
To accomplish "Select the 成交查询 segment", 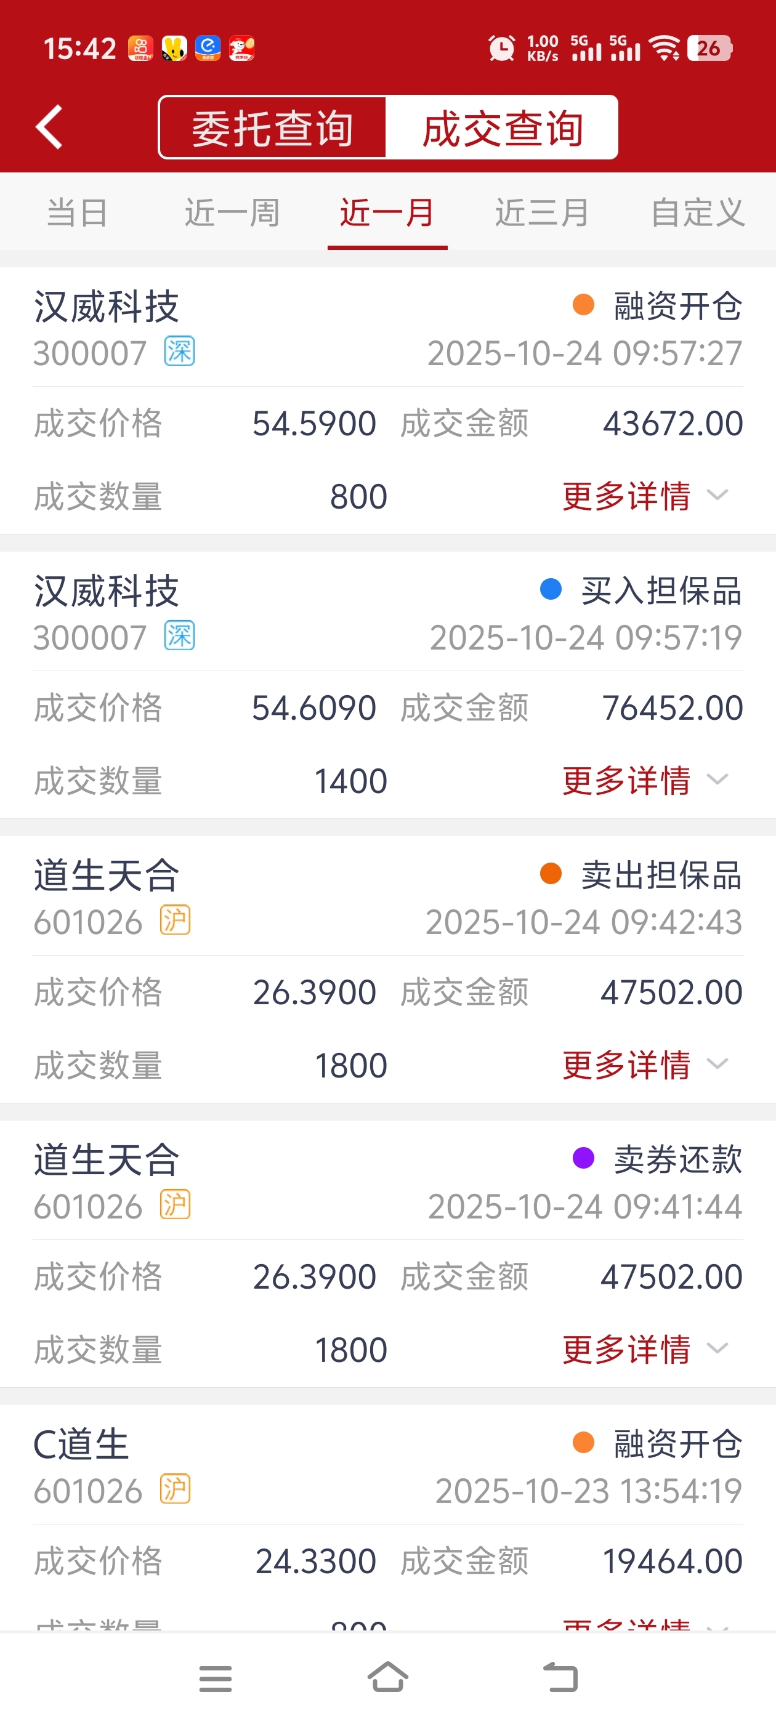I will pyautogui.click(x=502, y=128).
